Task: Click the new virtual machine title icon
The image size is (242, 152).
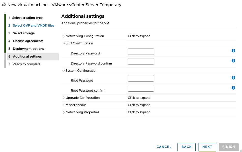Action: [3, 4]
